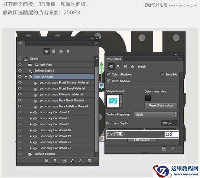Select the Meshes filter icon in 3D panel
Viewport: 200px width, 178px height.
pyautogui.click(x=54, y=51)
